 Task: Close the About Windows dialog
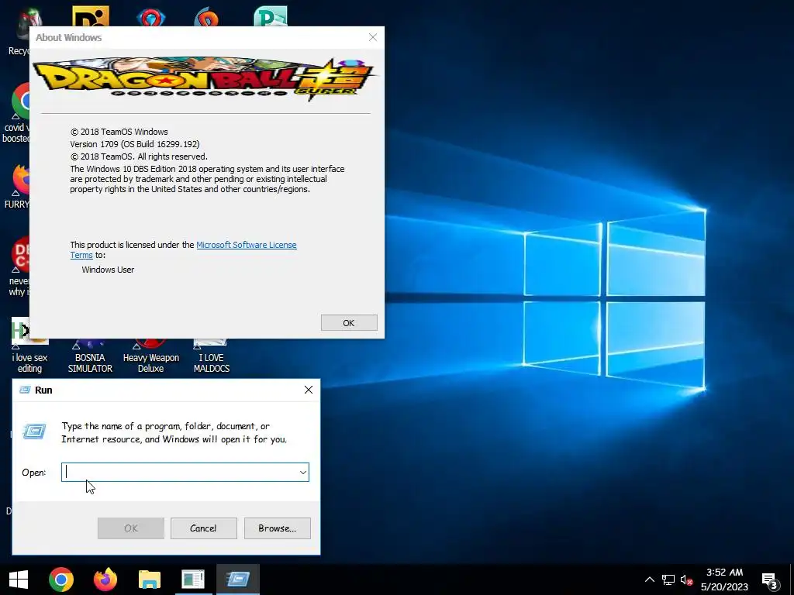373,37
